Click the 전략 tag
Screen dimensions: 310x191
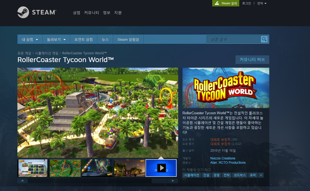(227, 175)
